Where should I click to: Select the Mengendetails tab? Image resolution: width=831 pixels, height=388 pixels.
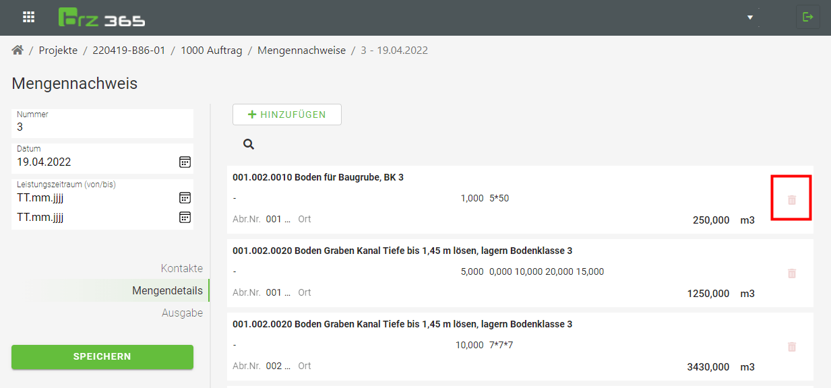pos(167,291)
